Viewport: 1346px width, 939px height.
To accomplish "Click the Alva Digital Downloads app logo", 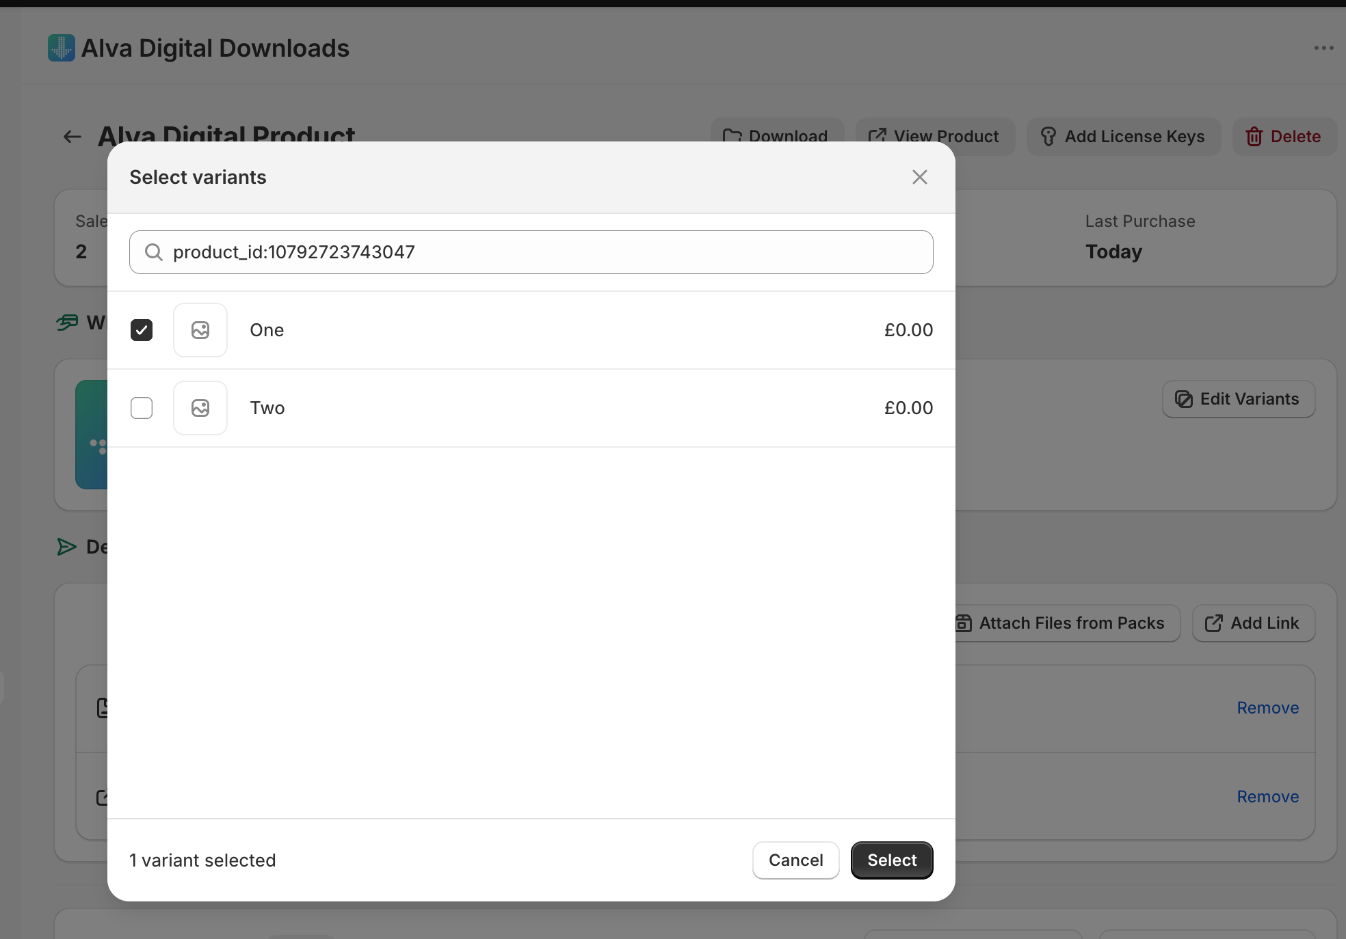I will (x=62, y=48).
